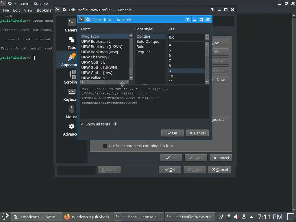Viewport: 296px width, 222px height.
Task: Open the Scrolling settings page icon
Action: 73,74
